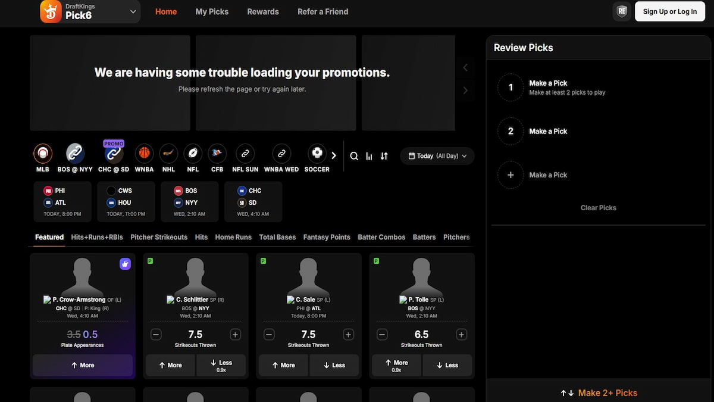Show next promotion with right carousel arrow
The height and width of the screenshot is (402, 714).
(x=465, y=91)
